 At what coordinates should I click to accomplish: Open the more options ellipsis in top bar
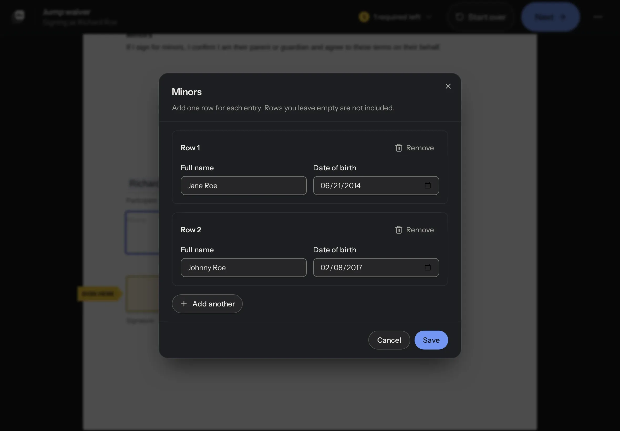point(598,17)
